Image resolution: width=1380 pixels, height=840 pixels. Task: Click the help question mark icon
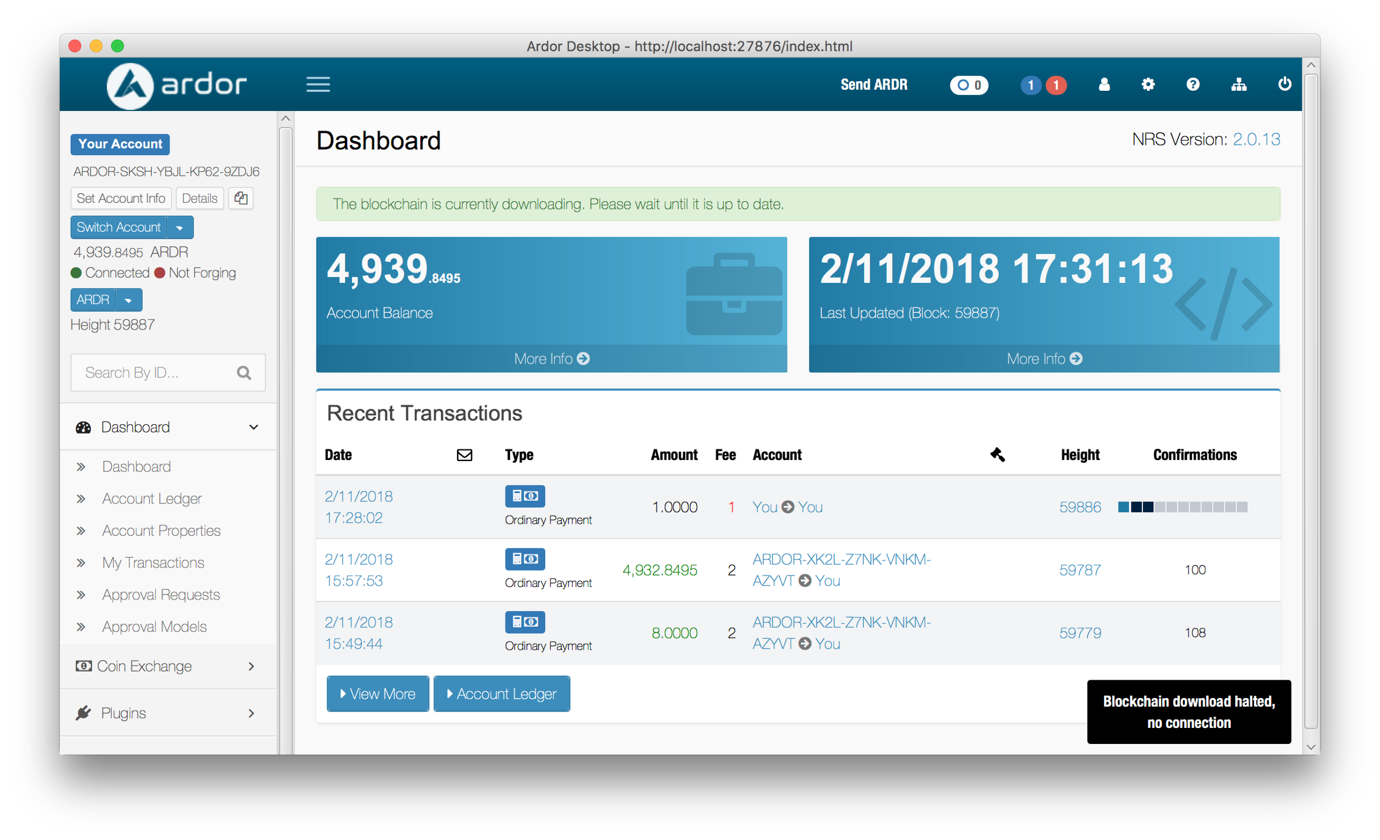[1193, 85]
